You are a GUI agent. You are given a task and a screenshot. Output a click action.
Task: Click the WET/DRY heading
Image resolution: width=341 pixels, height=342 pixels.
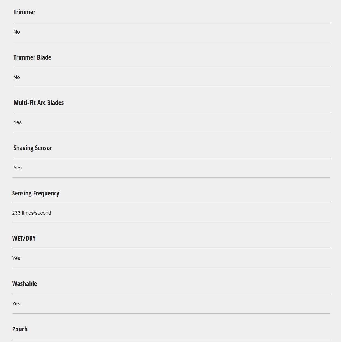(x=24, y=238)
